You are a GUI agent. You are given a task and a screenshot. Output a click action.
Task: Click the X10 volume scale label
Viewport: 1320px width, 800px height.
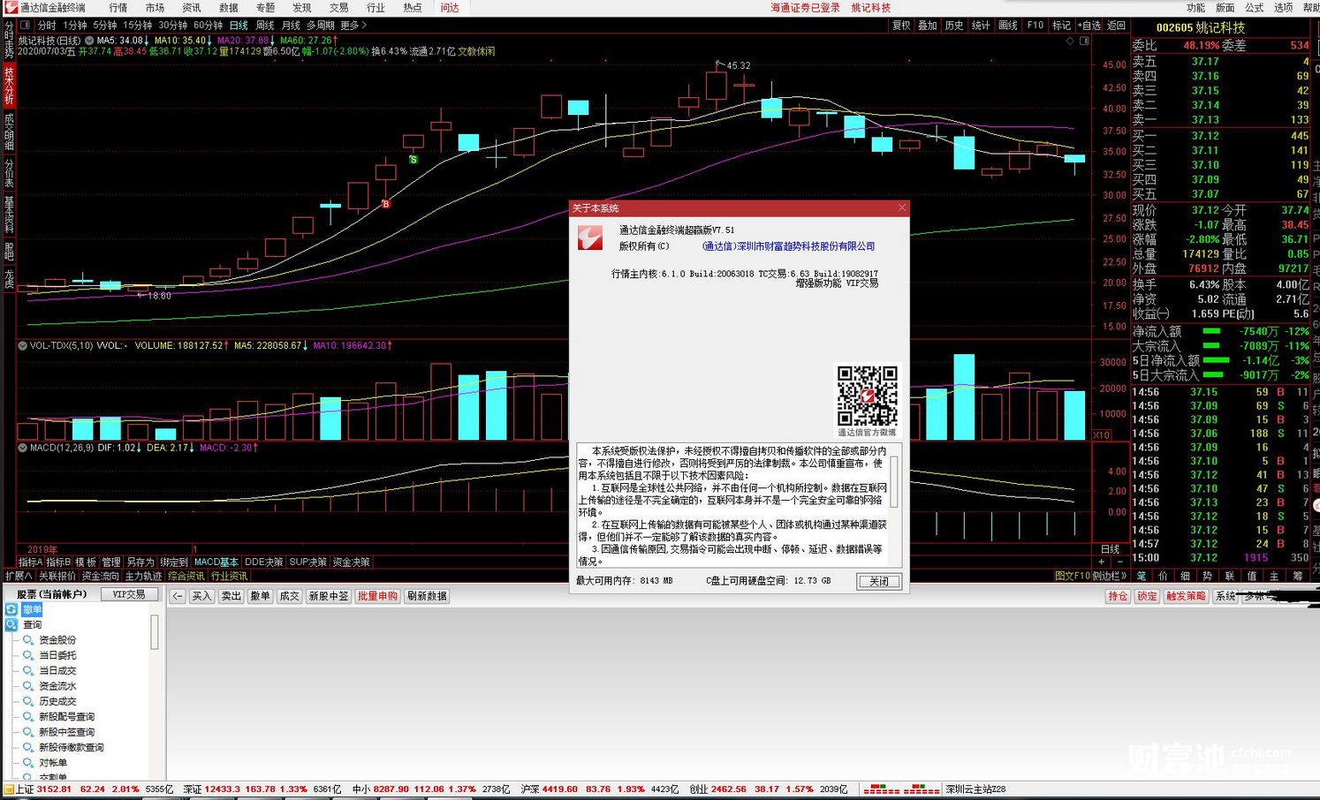point(1102,435)
